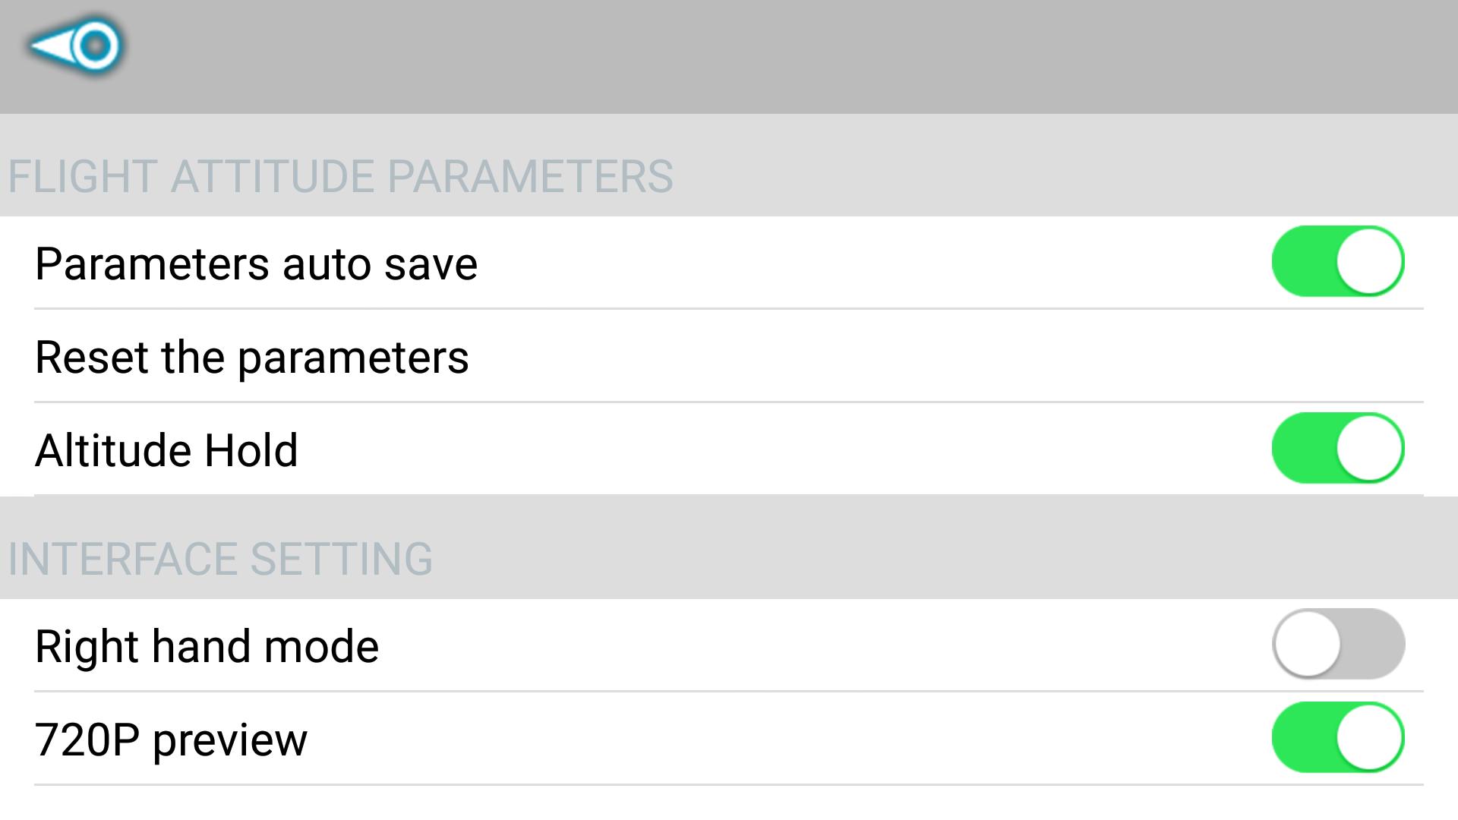The image size is (1458, 820).
Task: Enable the Right hand mode switch
Action: (1338, 644)
